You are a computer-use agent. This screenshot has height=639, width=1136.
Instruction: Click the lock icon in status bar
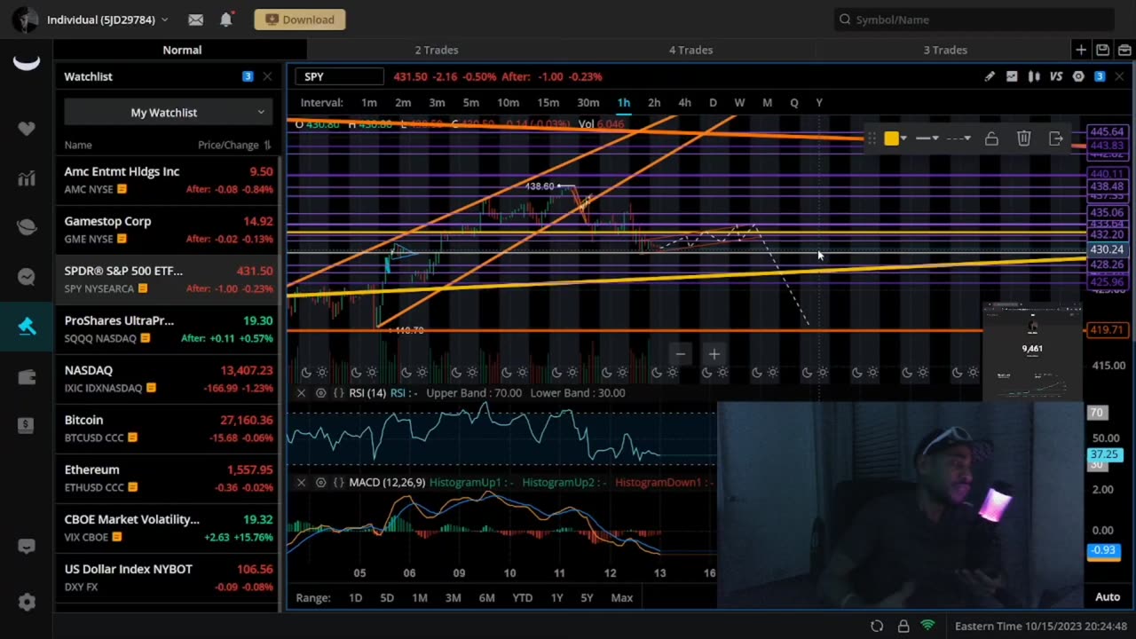[x=903, y=626]
